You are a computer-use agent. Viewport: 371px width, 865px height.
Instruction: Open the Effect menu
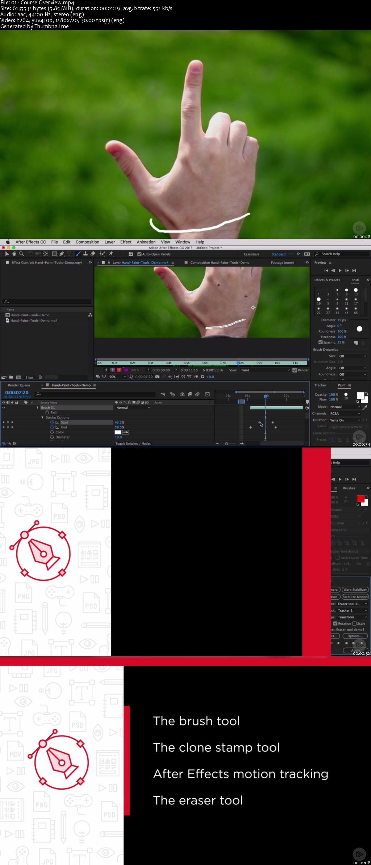[x=126, y=242]
